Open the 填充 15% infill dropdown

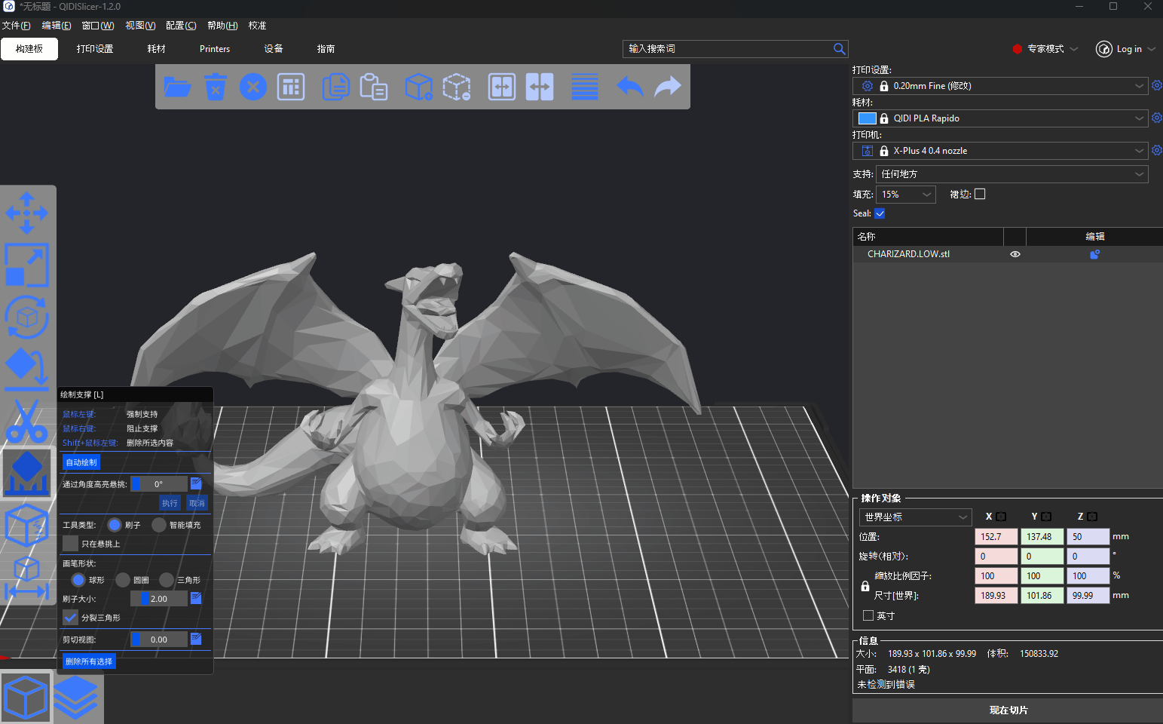point(906,195)
